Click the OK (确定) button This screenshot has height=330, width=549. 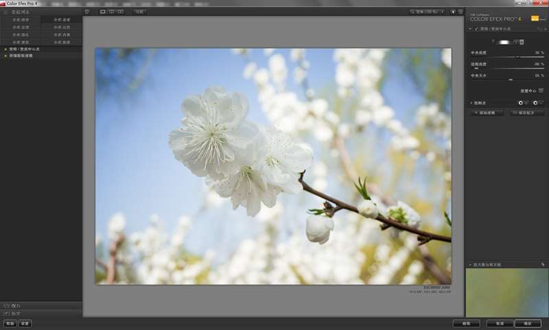527,323
